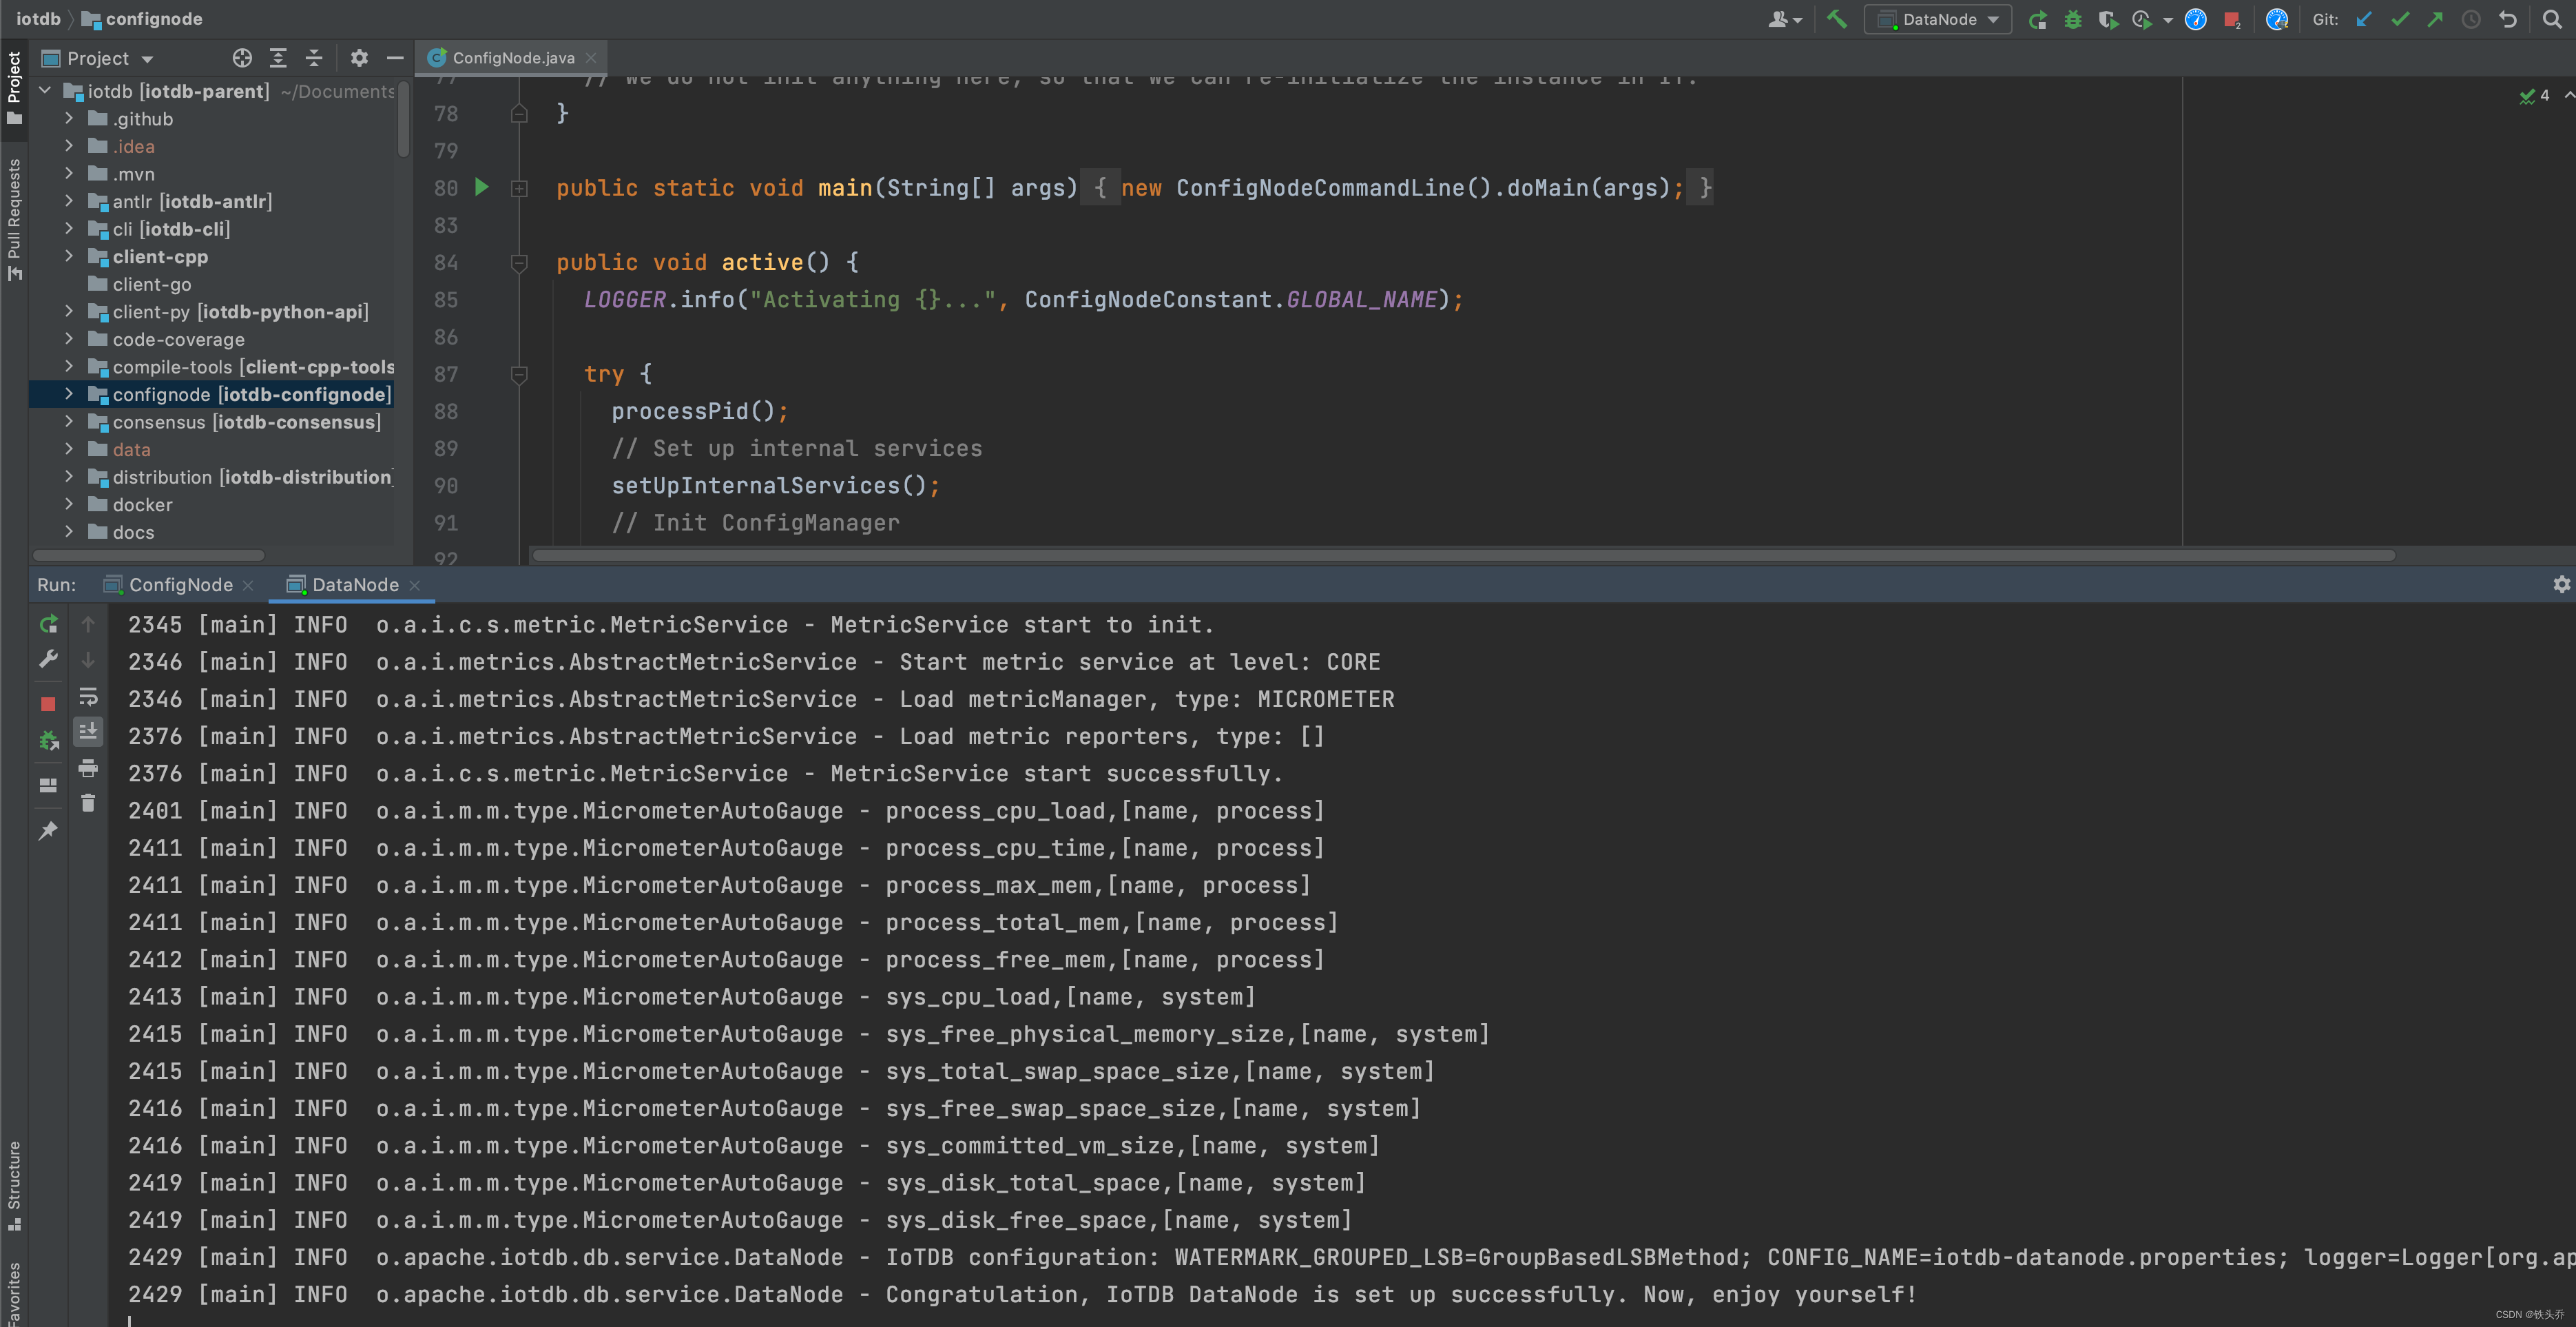
Task: Click the Build Project hammer icon
Action: [x=1836, y=19]
